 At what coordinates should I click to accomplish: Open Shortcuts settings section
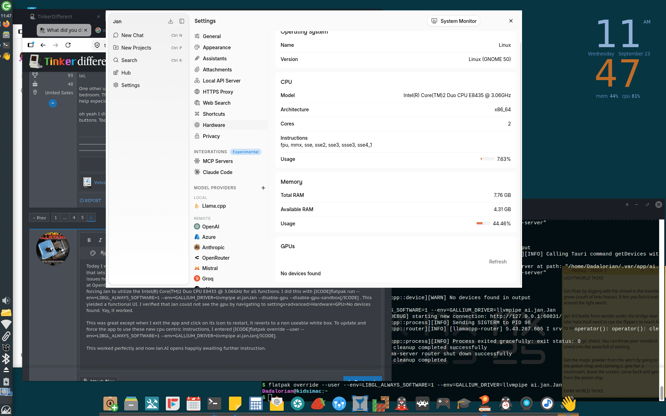(x=229, y=114)
